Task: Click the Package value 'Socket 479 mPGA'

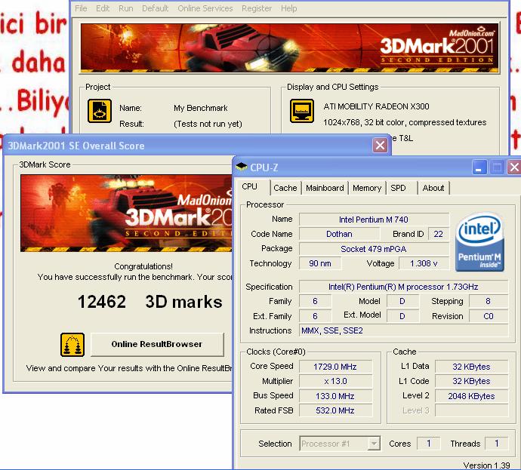Action: pyautogui.click(x=374, y=249)
